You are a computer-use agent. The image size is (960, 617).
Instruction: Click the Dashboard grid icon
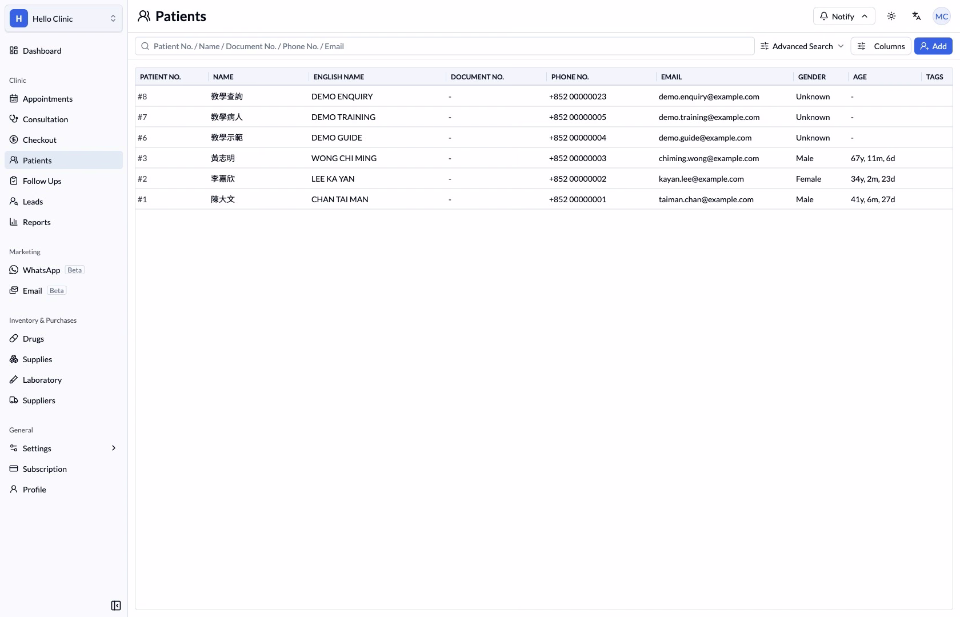[14, 50]
